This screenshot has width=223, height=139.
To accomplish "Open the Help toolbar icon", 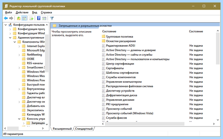I will pyautogui.click(x=39, y=18).
